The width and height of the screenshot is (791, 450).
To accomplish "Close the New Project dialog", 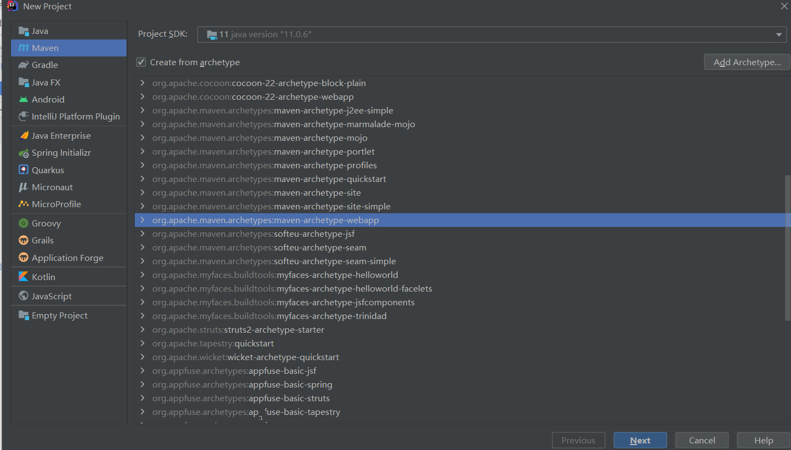I will 784,6.
